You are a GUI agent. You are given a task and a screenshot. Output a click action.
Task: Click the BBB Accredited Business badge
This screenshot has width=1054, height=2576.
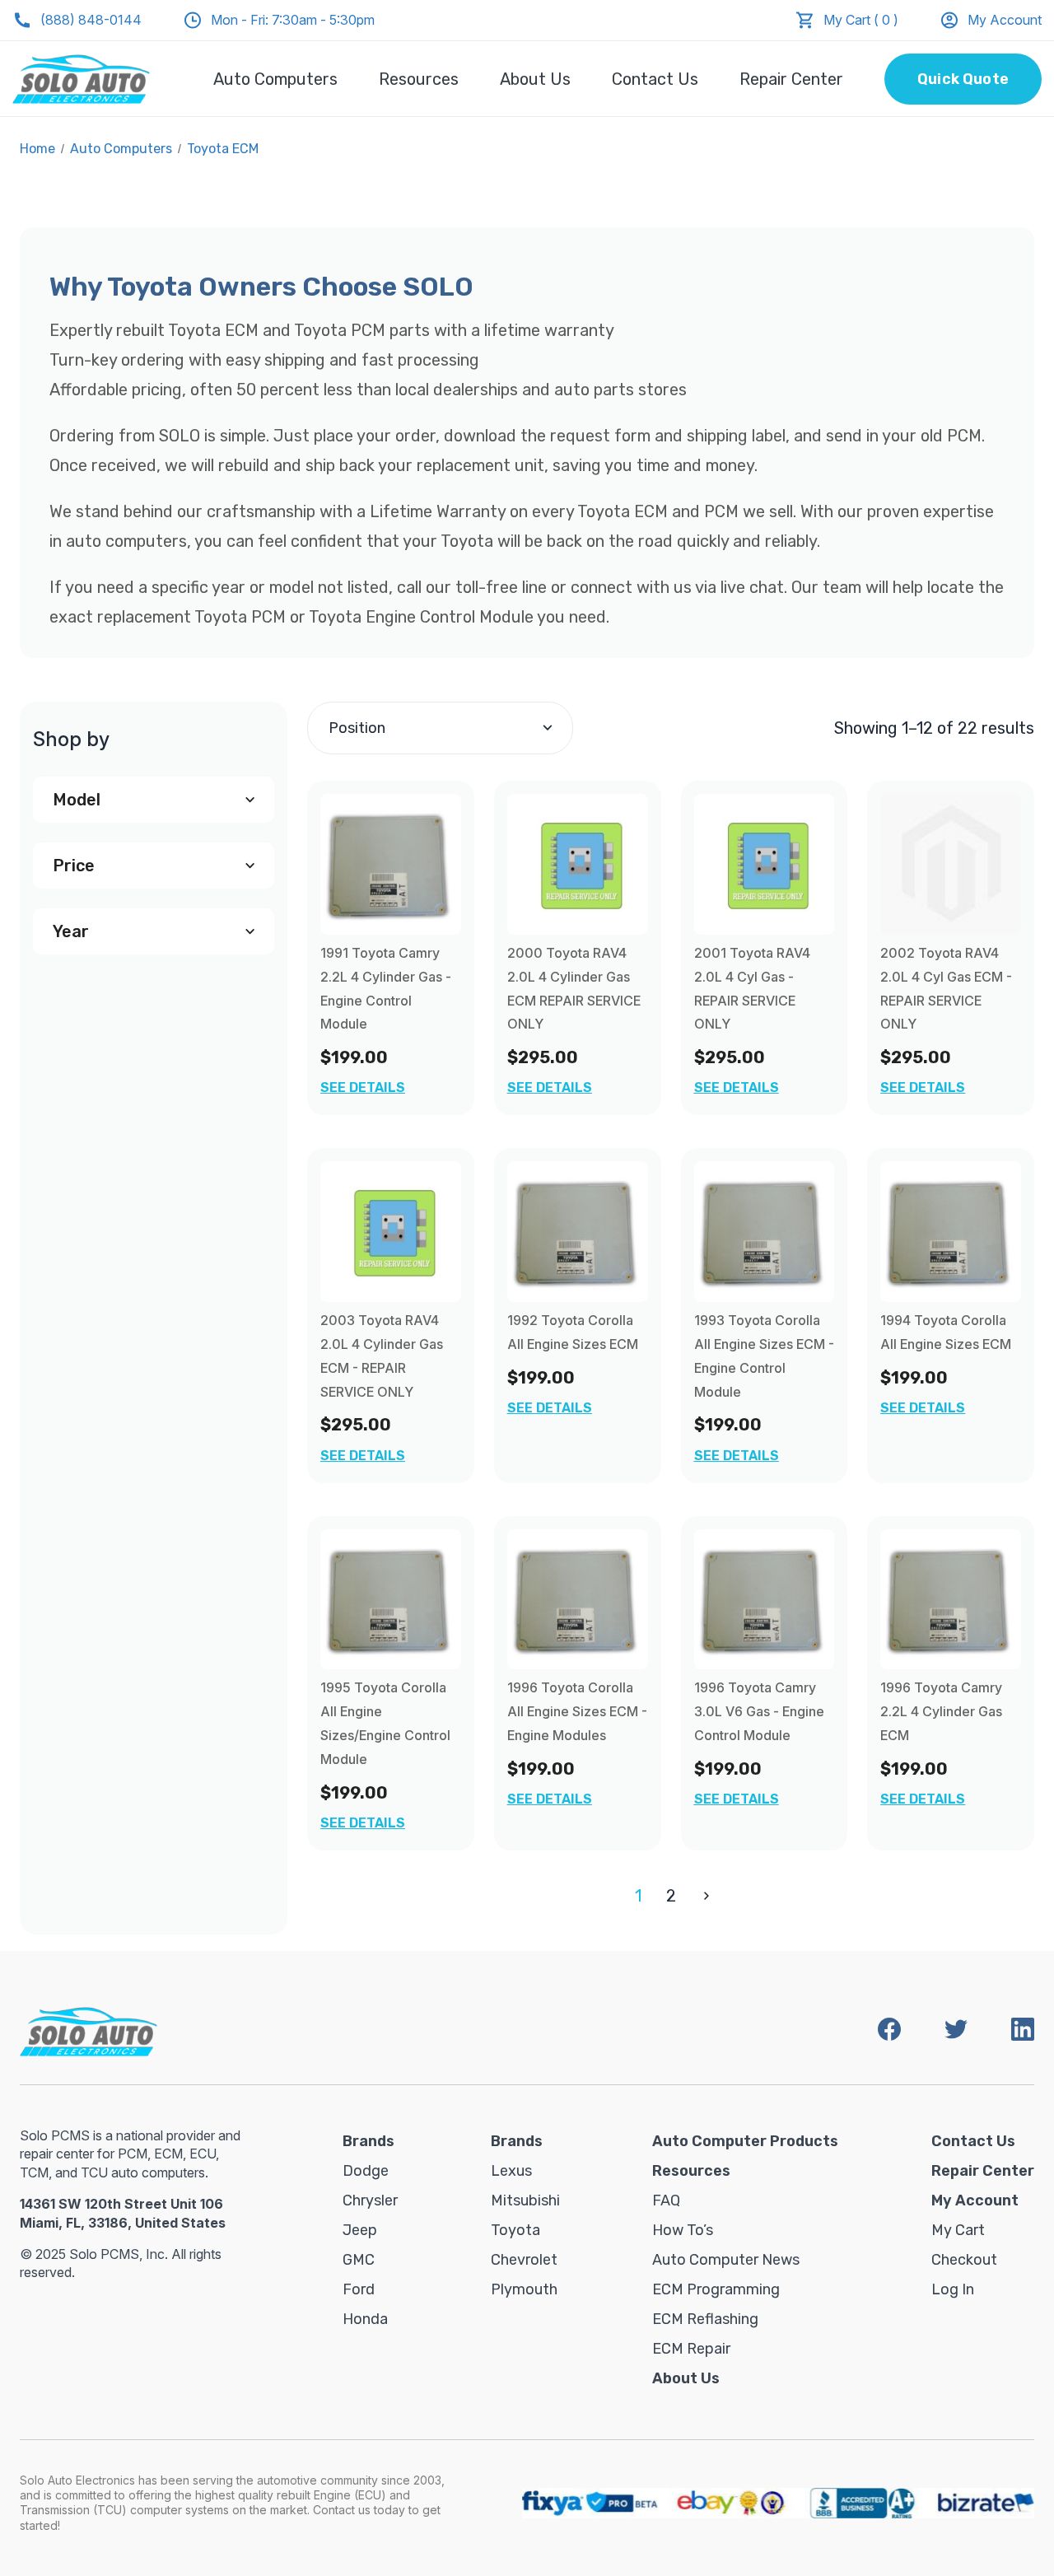pyautogui.click(x=862, y=2502)
